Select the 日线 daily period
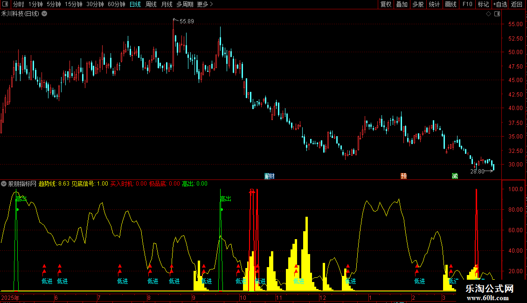This screenshot has height=303, width=527. pos(135,4)
